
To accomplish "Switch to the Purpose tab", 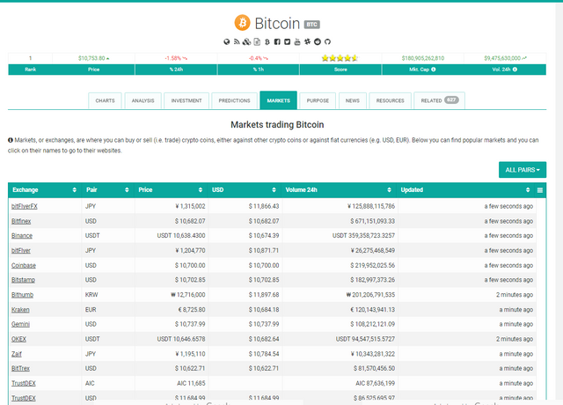I will (318, 100).
